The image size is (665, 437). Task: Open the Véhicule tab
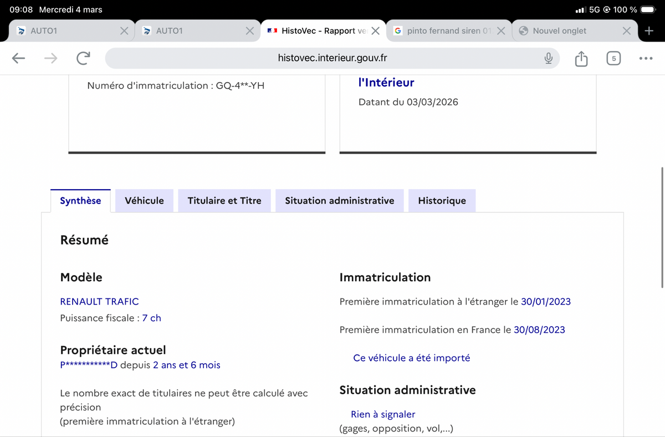pos(144,201)
